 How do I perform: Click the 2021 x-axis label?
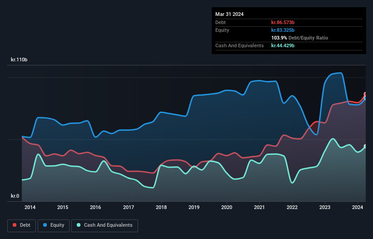[x=259, y=207]
